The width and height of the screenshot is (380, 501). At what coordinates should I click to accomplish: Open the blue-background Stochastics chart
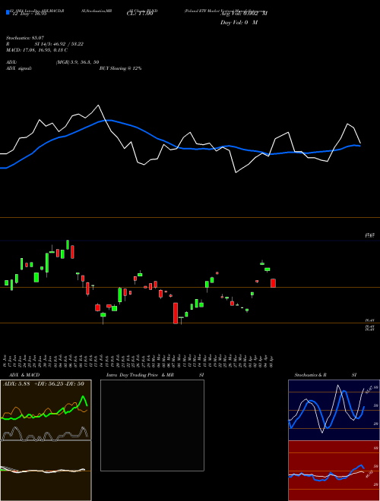point(334,410)
